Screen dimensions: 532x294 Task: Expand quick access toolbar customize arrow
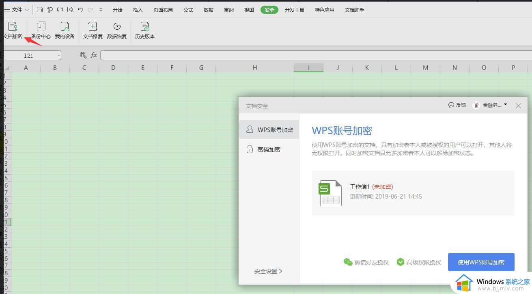tap(101, 10)
